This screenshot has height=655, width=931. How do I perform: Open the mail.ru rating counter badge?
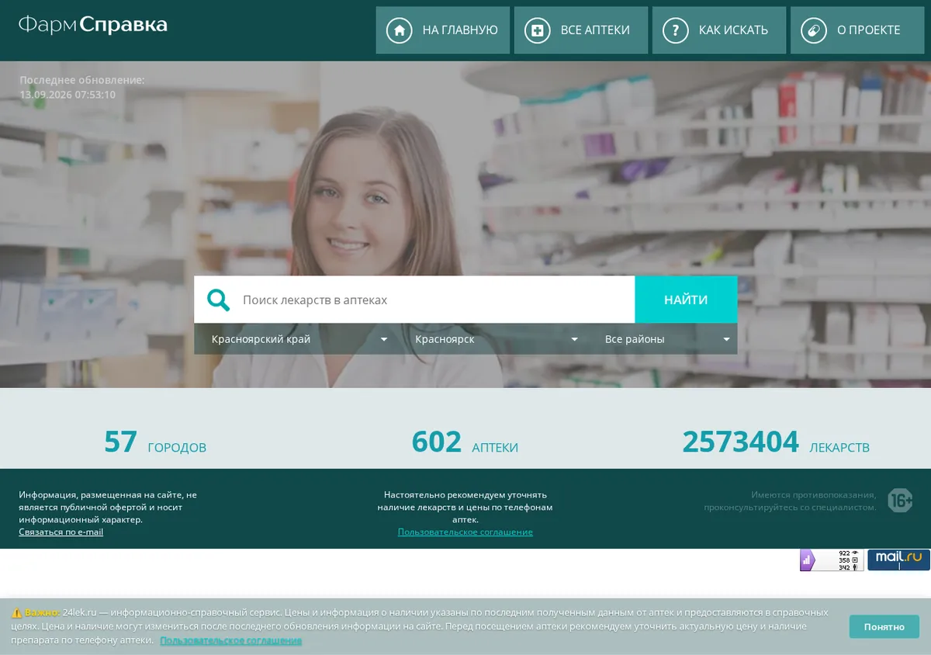(898, 560)
